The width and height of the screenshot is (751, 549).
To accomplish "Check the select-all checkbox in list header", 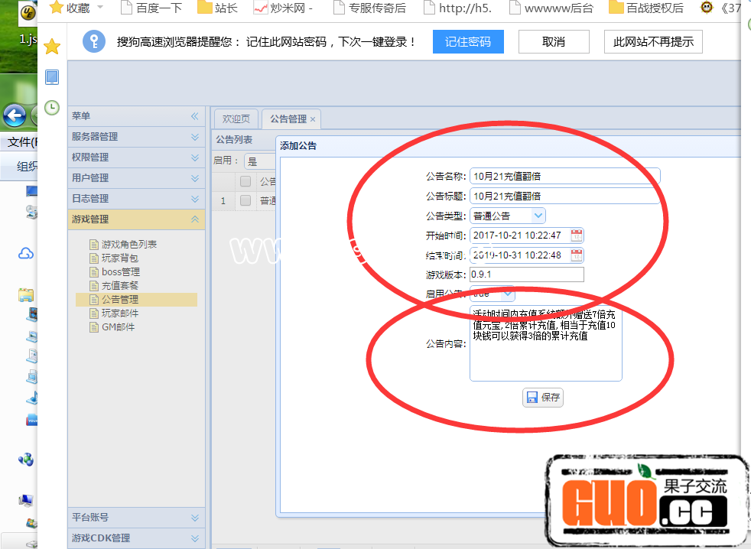I will [x=245, y=181].
